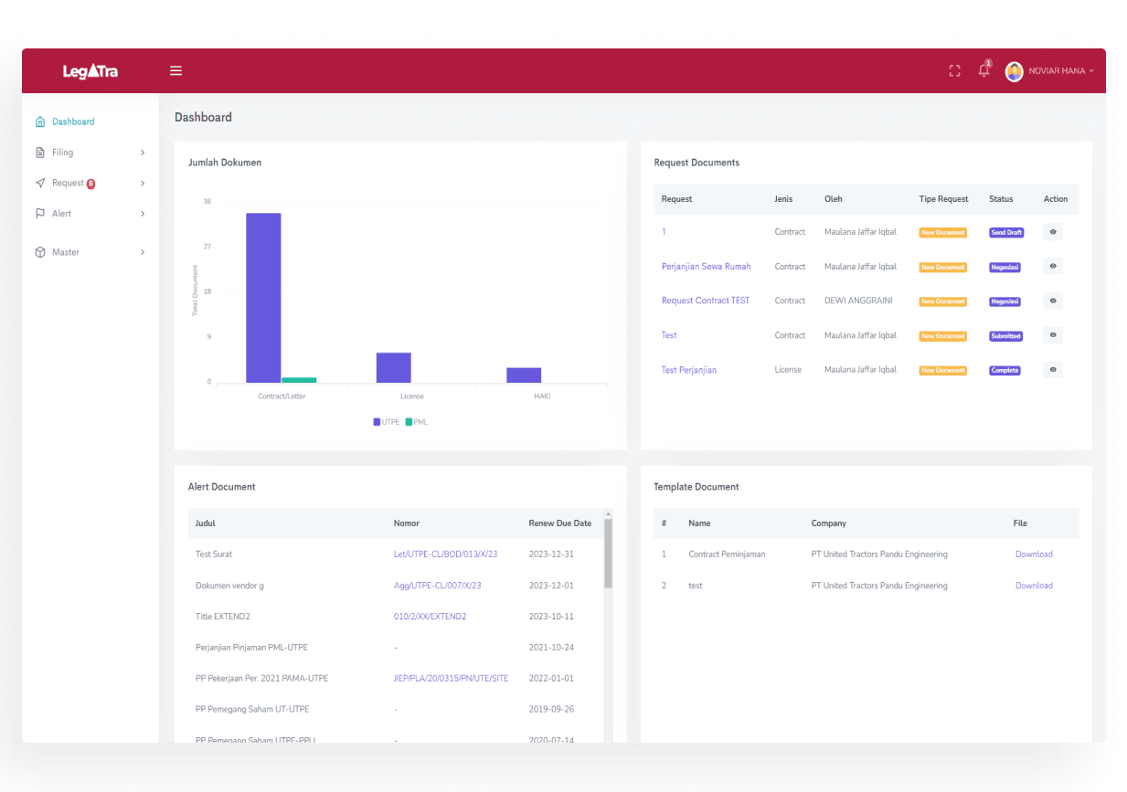Click the LegATra logo
Viewport: 1127px width, 792px height.
click(x=90, y=71)
